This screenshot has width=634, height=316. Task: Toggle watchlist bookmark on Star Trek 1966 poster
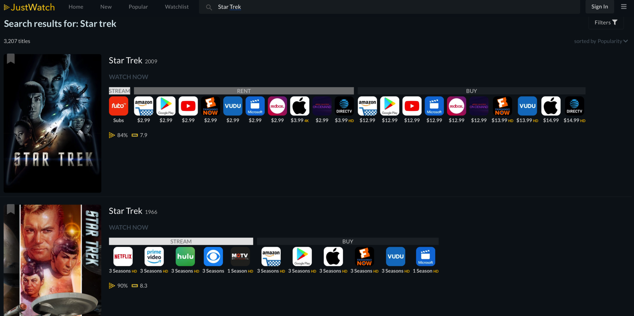point(11,209)
